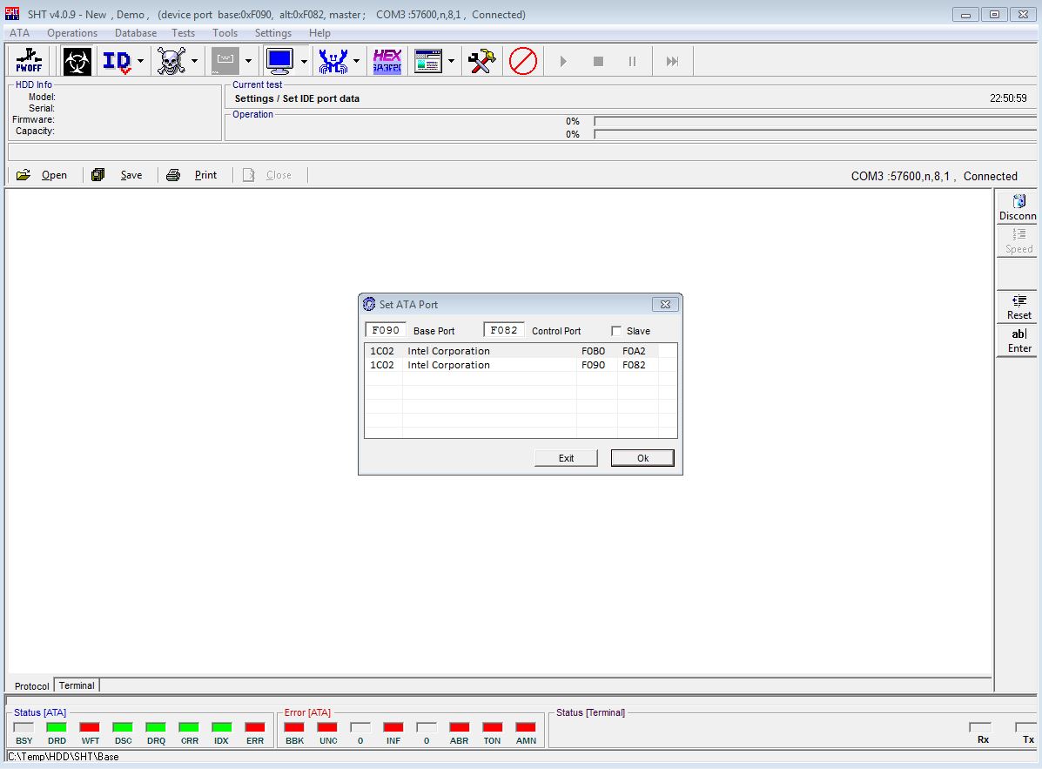Click the red AMN error indicator
This screenshot has width=1042, height=769.
coord(526,727)
